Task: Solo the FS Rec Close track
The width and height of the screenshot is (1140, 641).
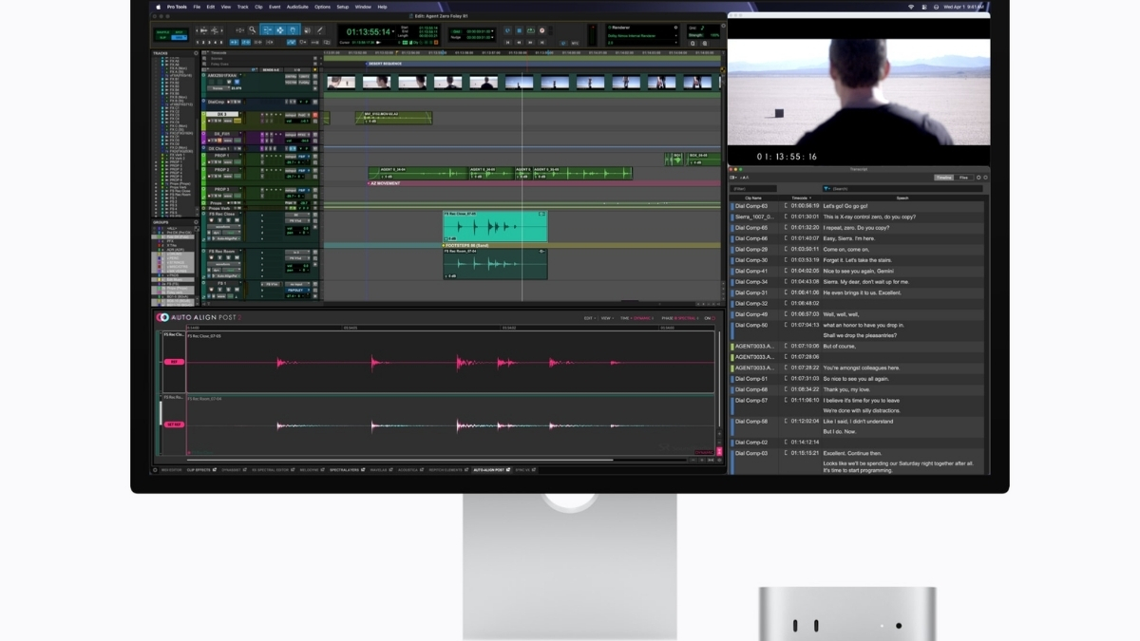Action: tap(228, 220)
